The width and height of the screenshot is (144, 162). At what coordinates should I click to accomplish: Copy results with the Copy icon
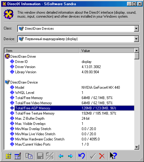pos(29,156)
